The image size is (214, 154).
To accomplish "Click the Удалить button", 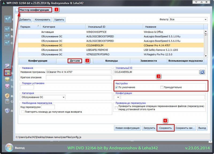I will click(59, 20).
